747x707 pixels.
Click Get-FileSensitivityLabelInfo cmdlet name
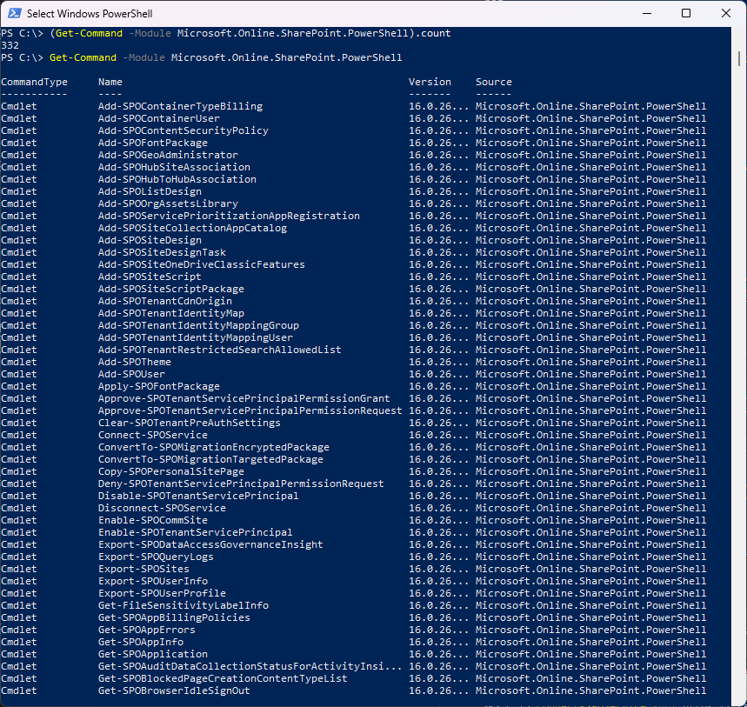[183, 605]
